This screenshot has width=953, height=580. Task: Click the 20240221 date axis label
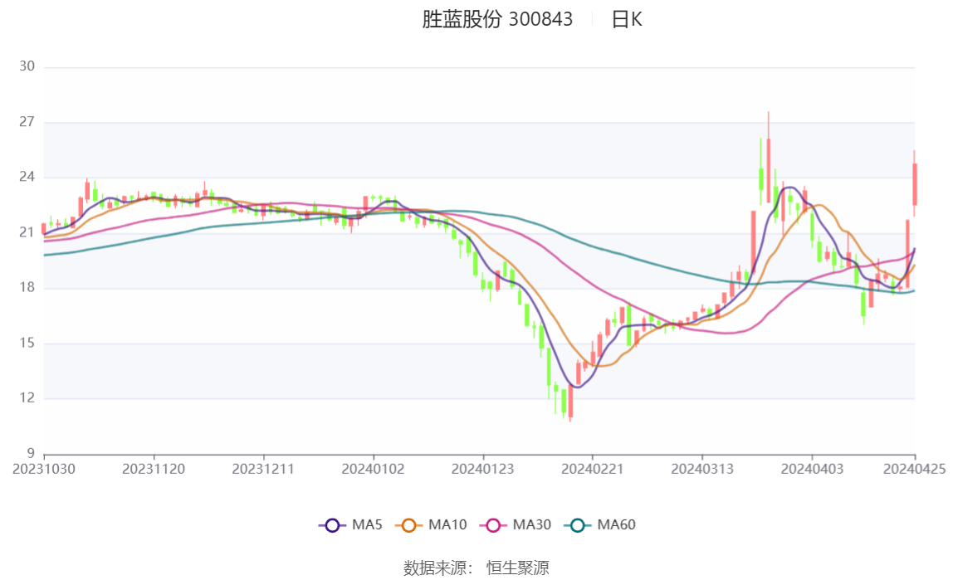click(x=592, y=469)
